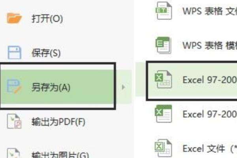Click the highlighted Excel 97-2003 file icon
Viewport: 237px width, 158px height.
coord(163,79)
